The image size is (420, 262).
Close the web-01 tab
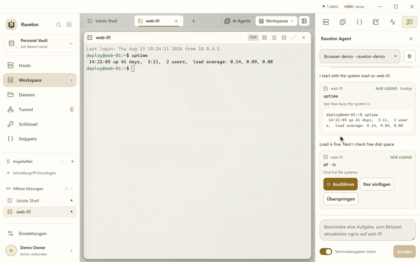(176, 21)
